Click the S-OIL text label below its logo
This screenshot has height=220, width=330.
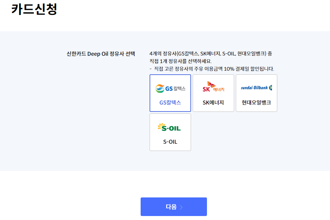click(170, 142)
